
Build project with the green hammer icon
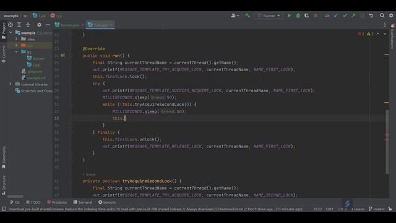tap(247, 15)
